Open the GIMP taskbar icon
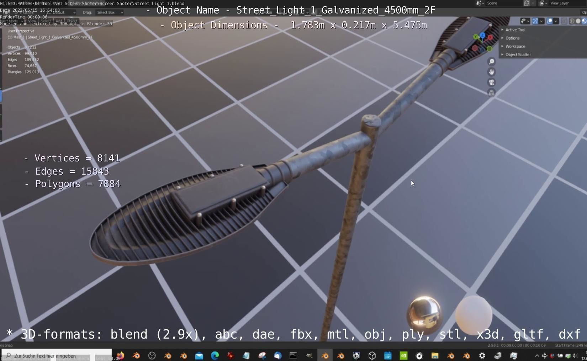This screenshot has height=361, width=587. tap(309, 355)
